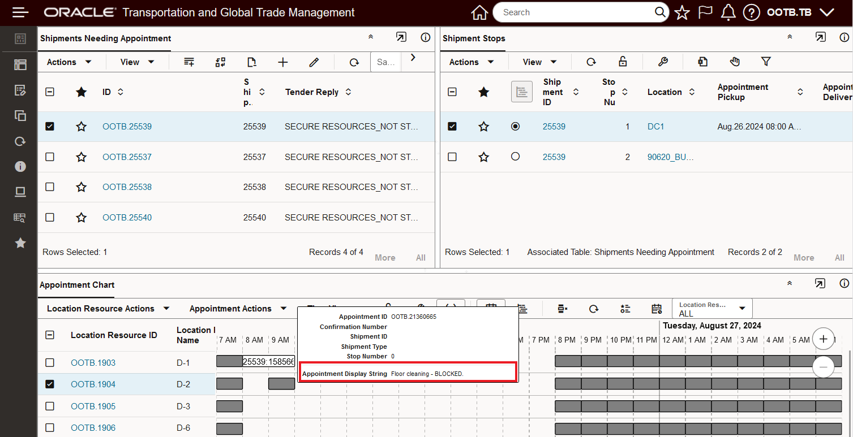Click the pencil edit icon
The image size is (853, 437).
click(x=314, y=62)
